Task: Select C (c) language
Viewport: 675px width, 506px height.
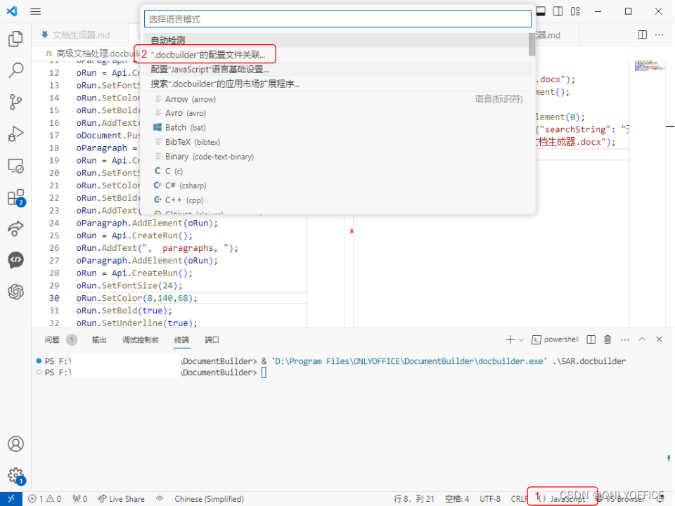Action: pos(336,171)
